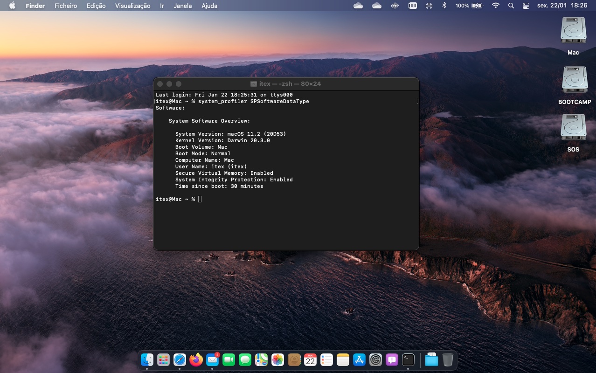The height and width of the screenshot is (373, 596).
Task: Click the System Software Overview: heading
Action: point(209,121)
